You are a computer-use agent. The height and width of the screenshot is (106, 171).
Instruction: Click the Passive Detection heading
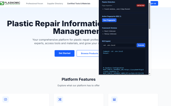[x=108, y=2]
